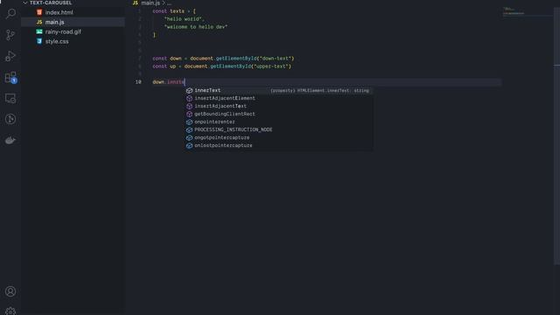Click the image icon beside rainy-road.gif
This screenshot has height=315, width=560.
tap(39, 31)
